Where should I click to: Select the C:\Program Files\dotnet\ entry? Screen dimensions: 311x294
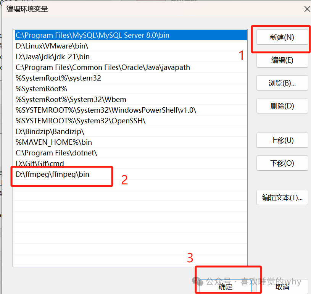[131, 153]
